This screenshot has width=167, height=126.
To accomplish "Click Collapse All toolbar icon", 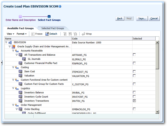I will 70,34.
